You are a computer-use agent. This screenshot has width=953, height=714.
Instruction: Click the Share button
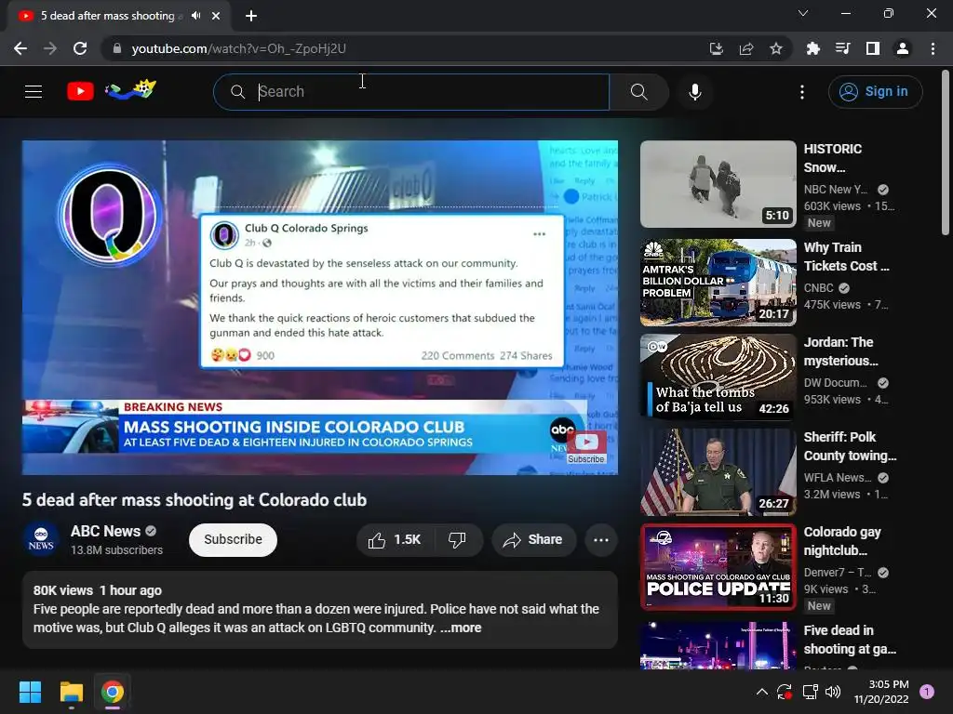(533, 540)
